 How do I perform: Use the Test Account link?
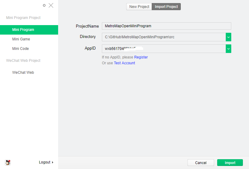coord(124,63)
